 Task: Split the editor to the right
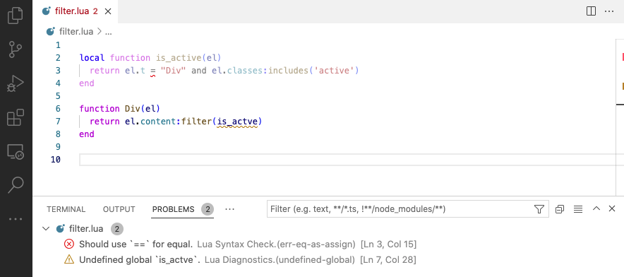point(591,11)
